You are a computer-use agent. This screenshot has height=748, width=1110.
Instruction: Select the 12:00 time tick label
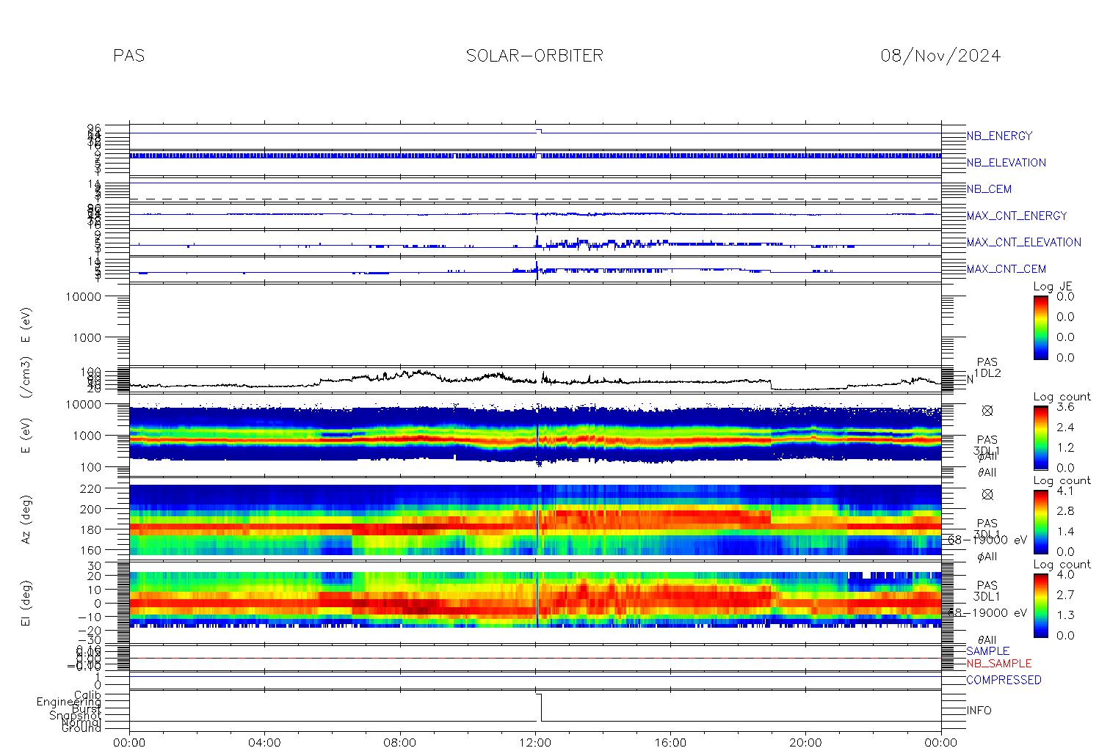click(x=535, y=742)
